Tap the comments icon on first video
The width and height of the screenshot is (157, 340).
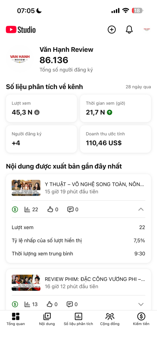tap(70, 210)
